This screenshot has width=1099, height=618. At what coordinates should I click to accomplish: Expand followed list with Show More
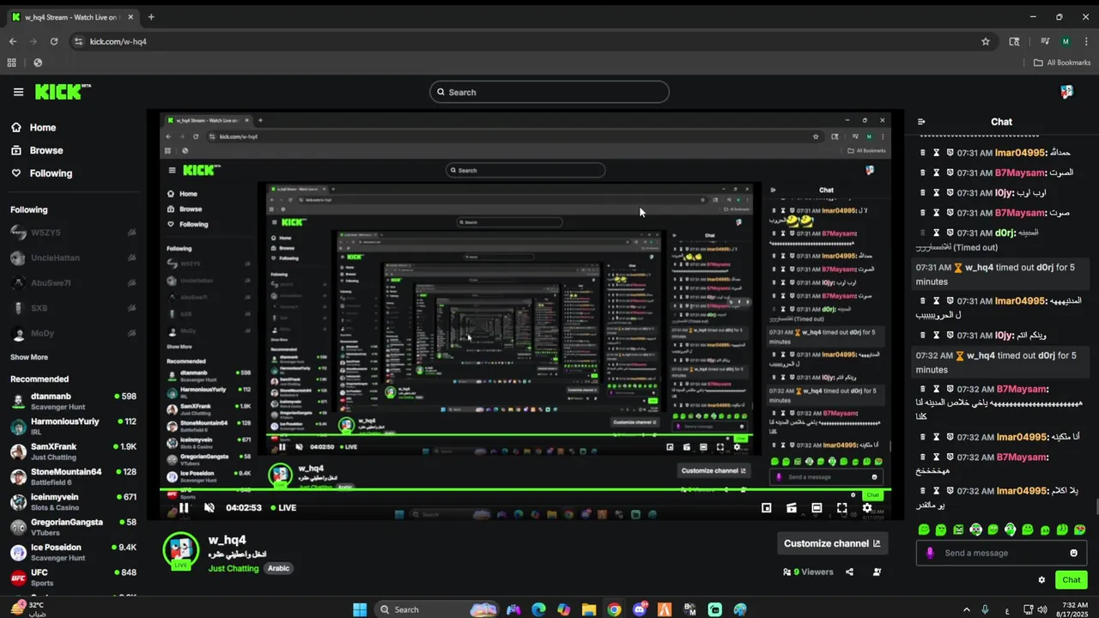point(29,357)
